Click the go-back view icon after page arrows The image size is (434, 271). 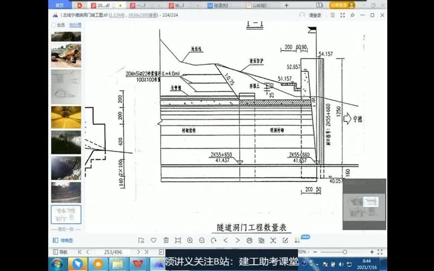point(161,252)
